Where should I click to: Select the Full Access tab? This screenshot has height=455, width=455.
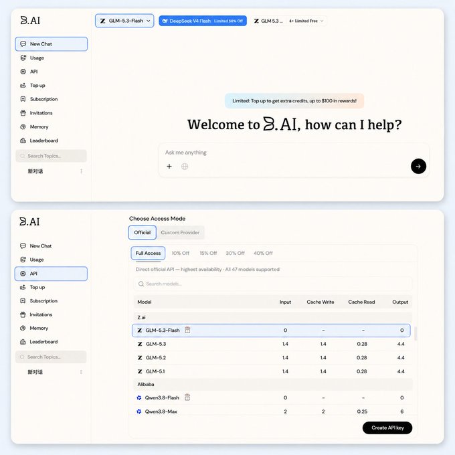pos(148,253)
